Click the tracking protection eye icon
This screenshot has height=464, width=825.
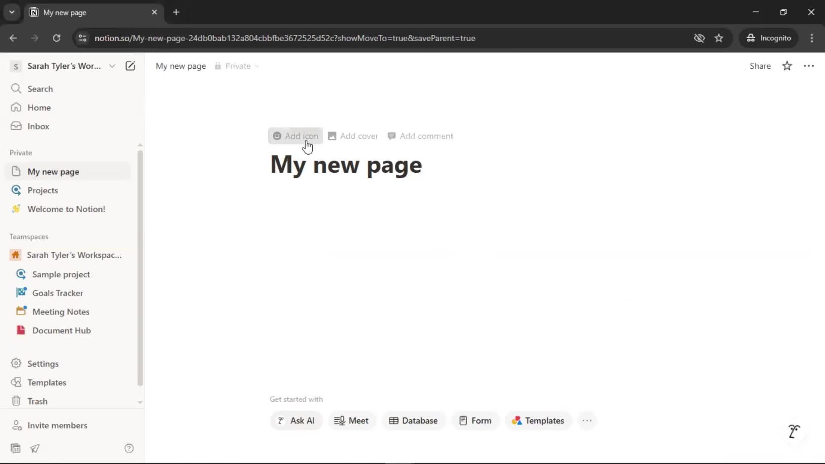pyautogui.click(x=699, y=38)
